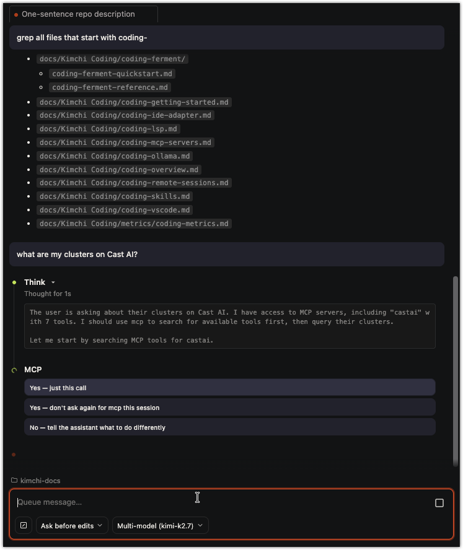Click the 'what are my clusters' message bubble
Viewport: 463px width, 550px height.
pos(227,255)
